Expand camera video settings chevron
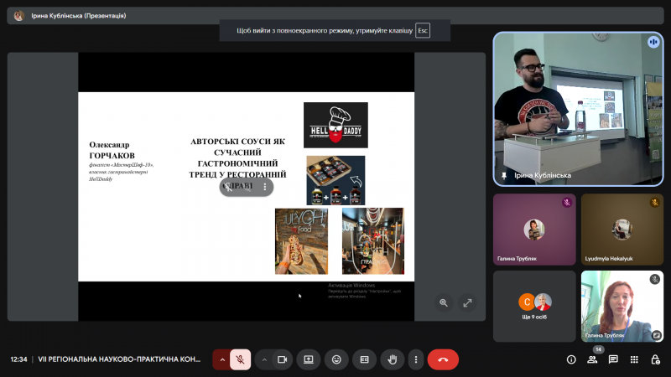The width and height of the screenshot is (671, 377). coord(264,359)
